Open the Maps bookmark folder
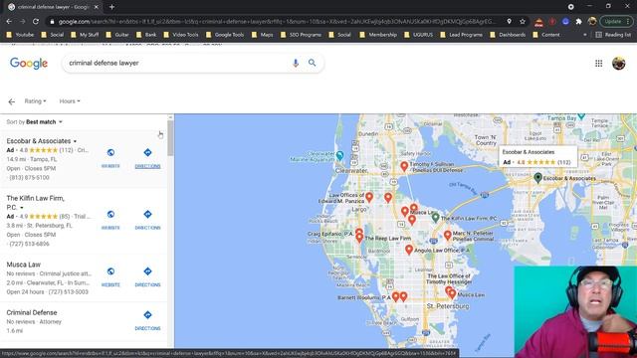 [x=263, y=35]
